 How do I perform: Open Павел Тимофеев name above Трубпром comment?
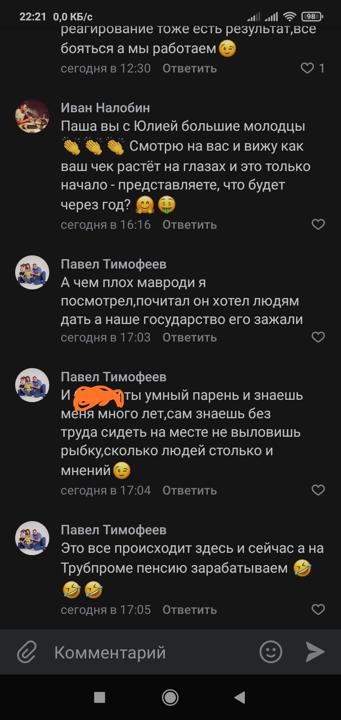[114, 530]
